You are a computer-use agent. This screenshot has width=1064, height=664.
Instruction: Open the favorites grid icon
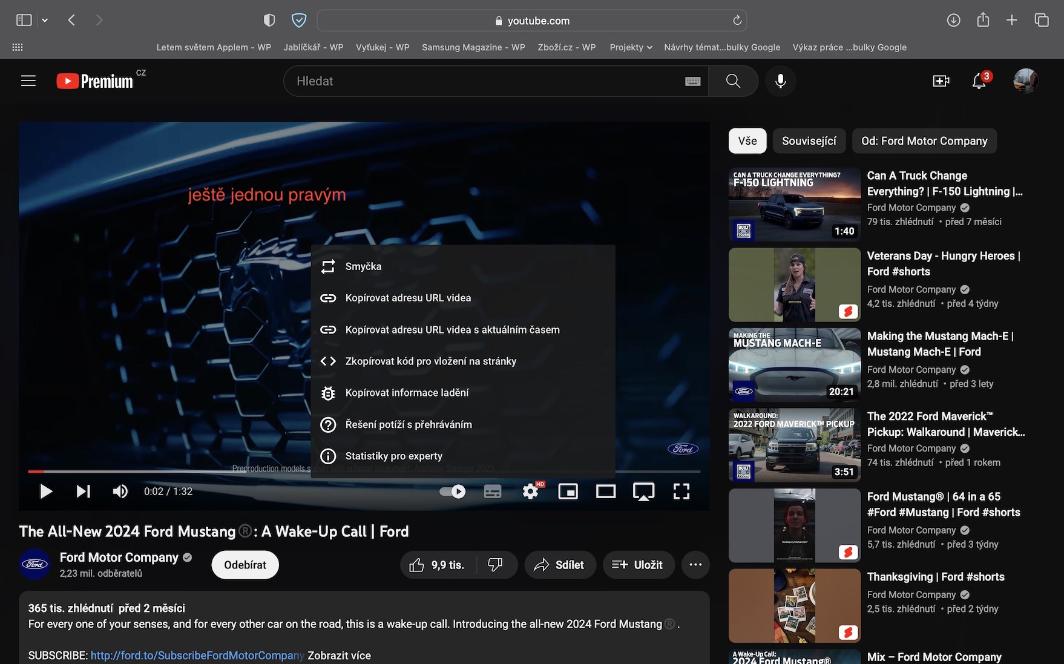tap(18, 47)
